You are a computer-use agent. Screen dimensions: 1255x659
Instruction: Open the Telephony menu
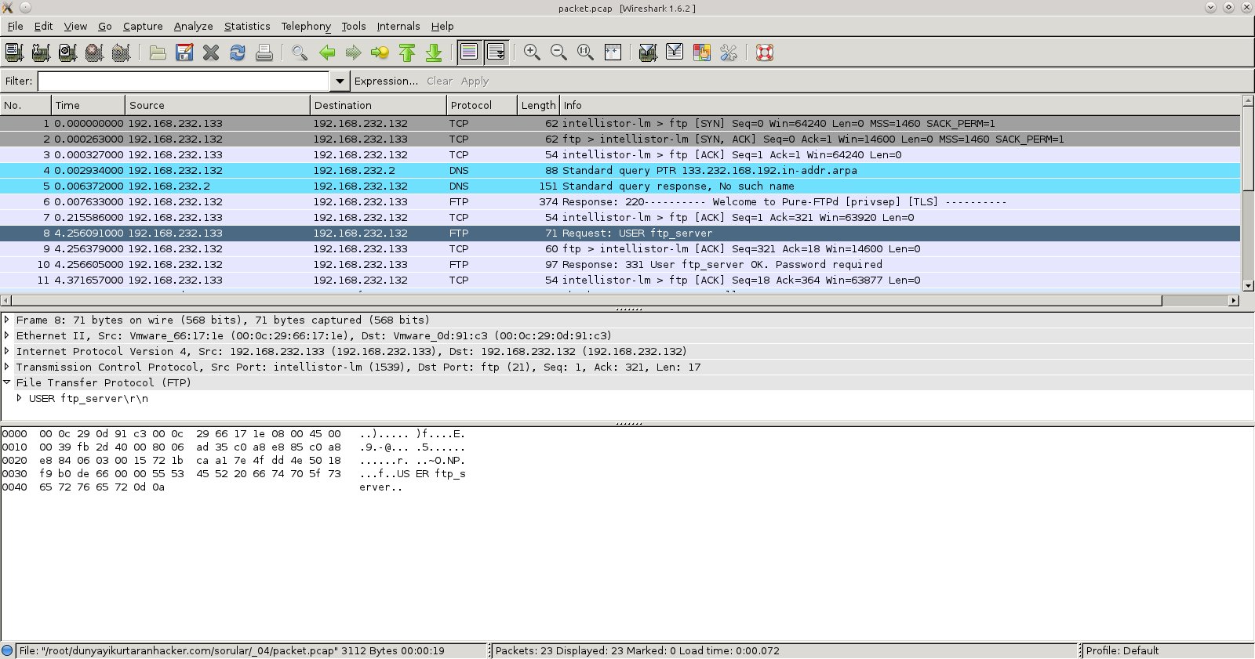(x=306, y=26)
